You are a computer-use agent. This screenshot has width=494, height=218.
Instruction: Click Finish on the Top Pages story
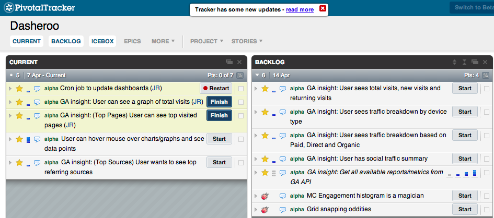(x=219, y=115)
